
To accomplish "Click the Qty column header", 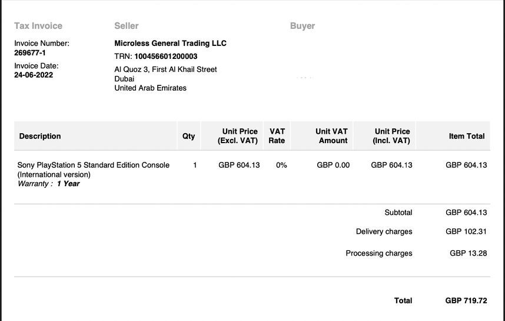I will click(188, 136).
